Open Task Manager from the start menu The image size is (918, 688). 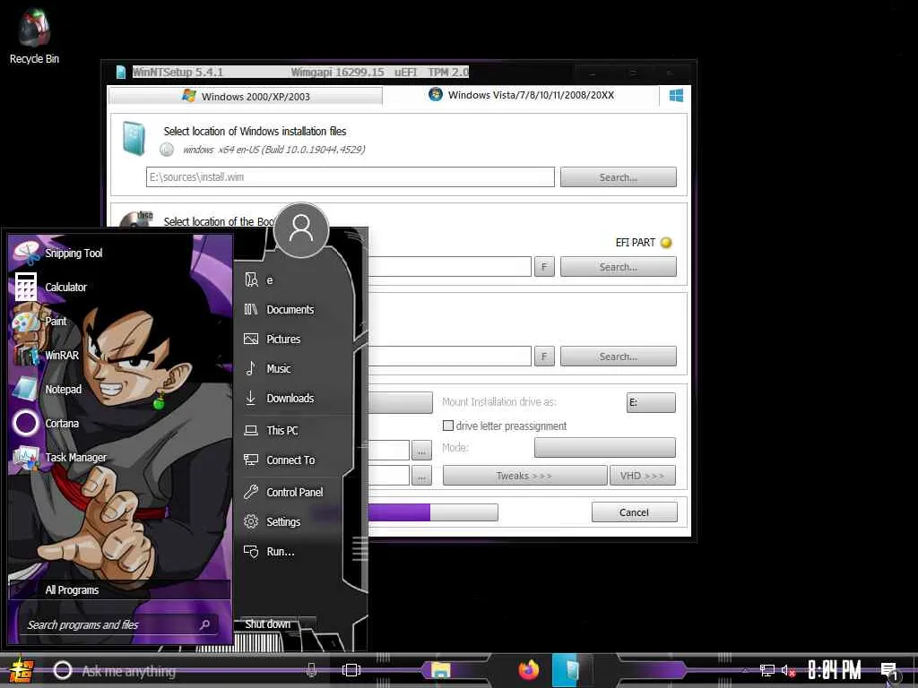(x=60, y=458)
